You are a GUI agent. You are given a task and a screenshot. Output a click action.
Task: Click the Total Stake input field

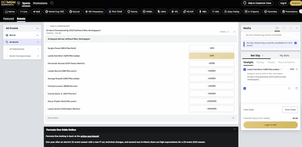(290, 110)
